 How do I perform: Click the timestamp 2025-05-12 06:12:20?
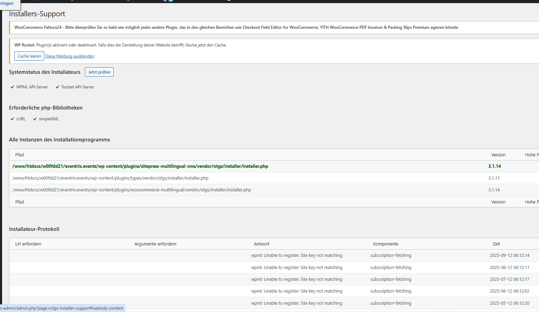pos(510,303)
